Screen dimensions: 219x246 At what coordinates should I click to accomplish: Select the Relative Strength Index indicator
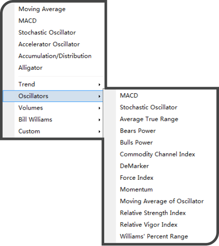153,213
